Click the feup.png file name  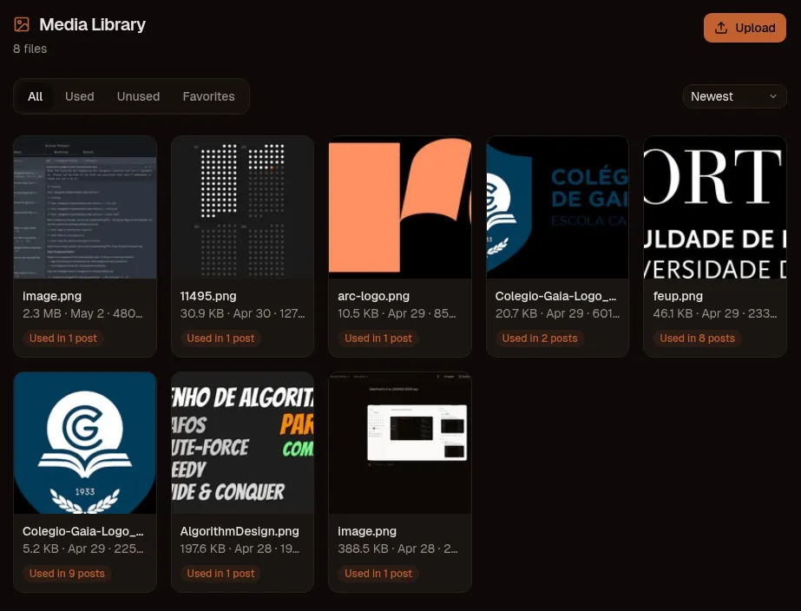click(678, 296)
